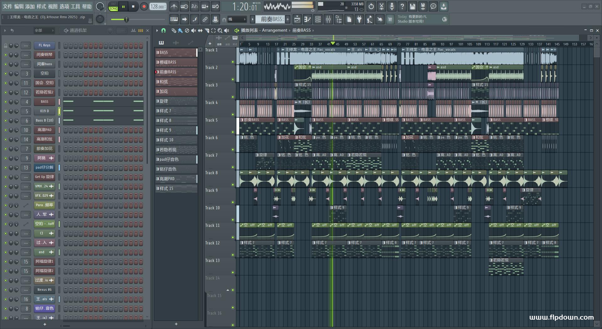
Task: Click the render audio export icon
Action: click(423, 6)
